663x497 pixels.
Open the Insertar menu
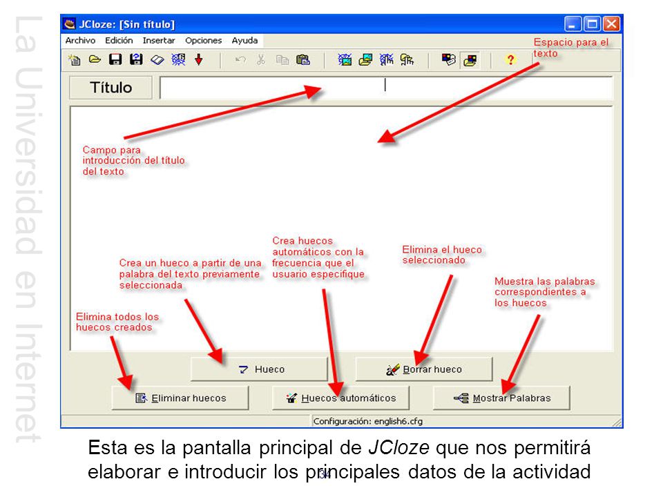pos(159,40)
